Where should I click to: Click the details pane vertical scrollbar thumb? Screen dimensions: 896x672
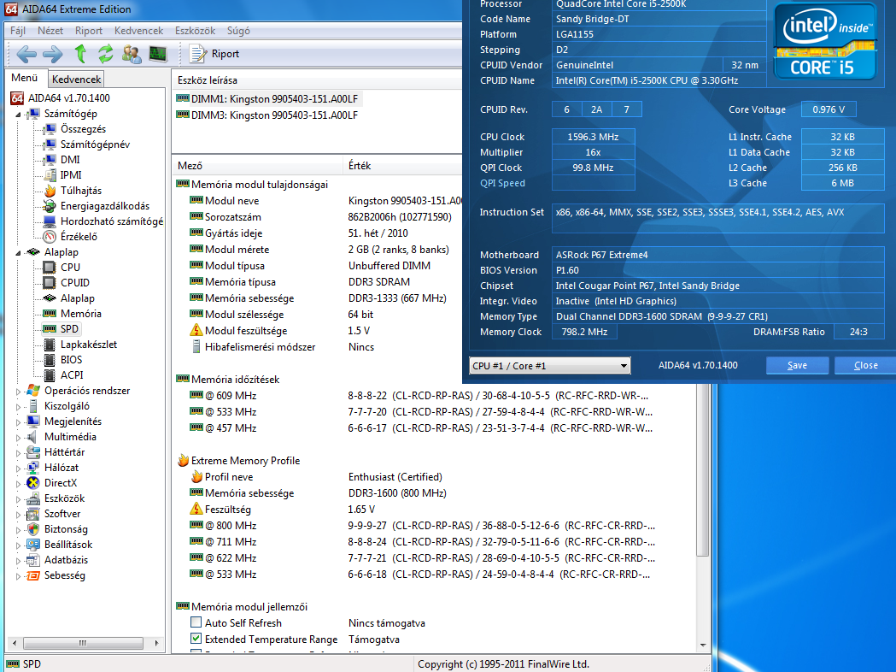703,469
